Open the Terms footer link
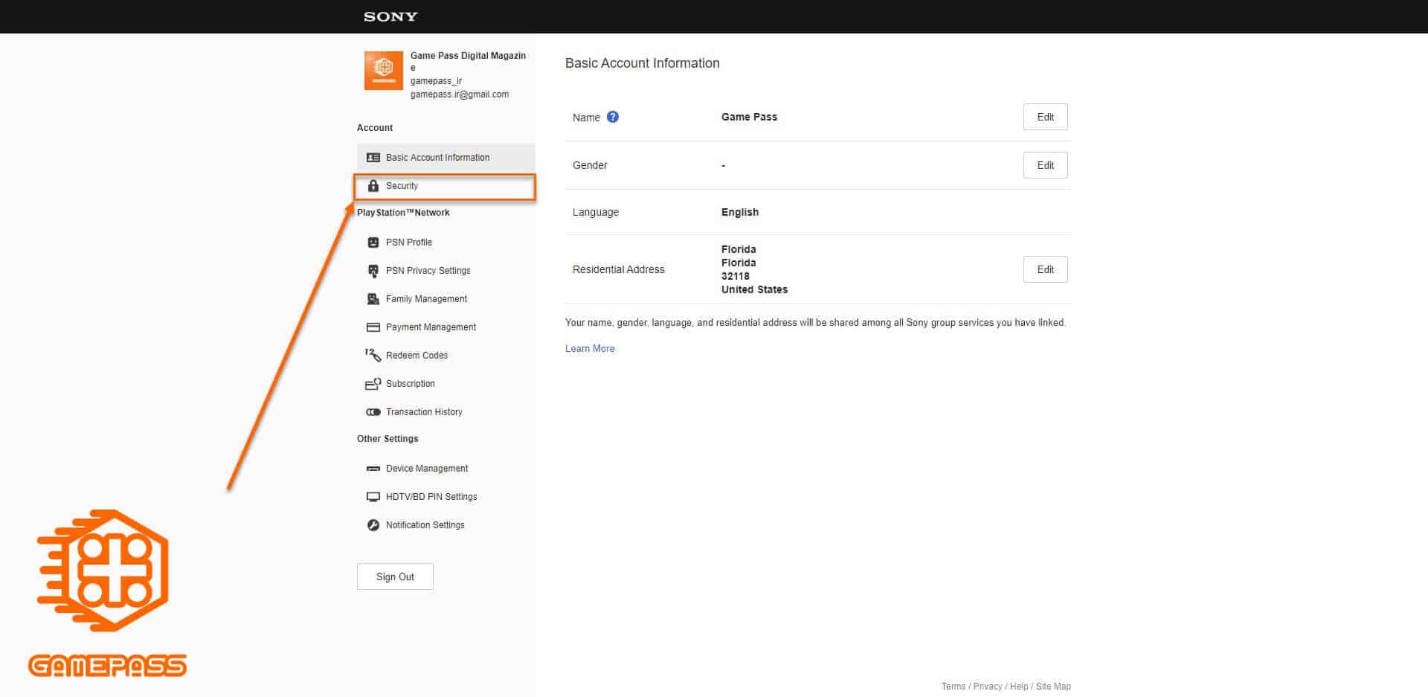 point(953,687)
